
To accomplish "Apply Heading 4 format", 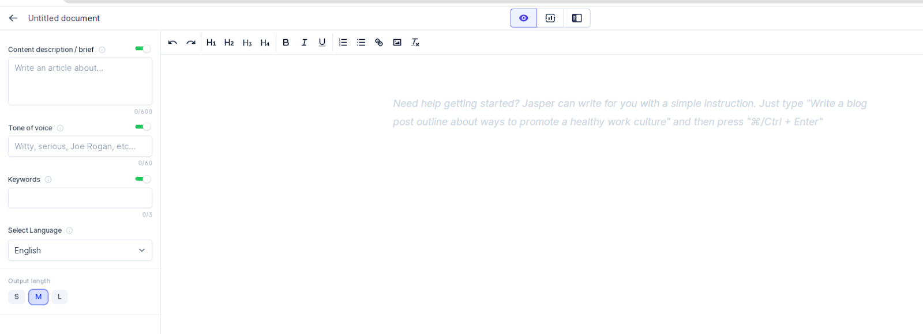I will pos(265,43).
